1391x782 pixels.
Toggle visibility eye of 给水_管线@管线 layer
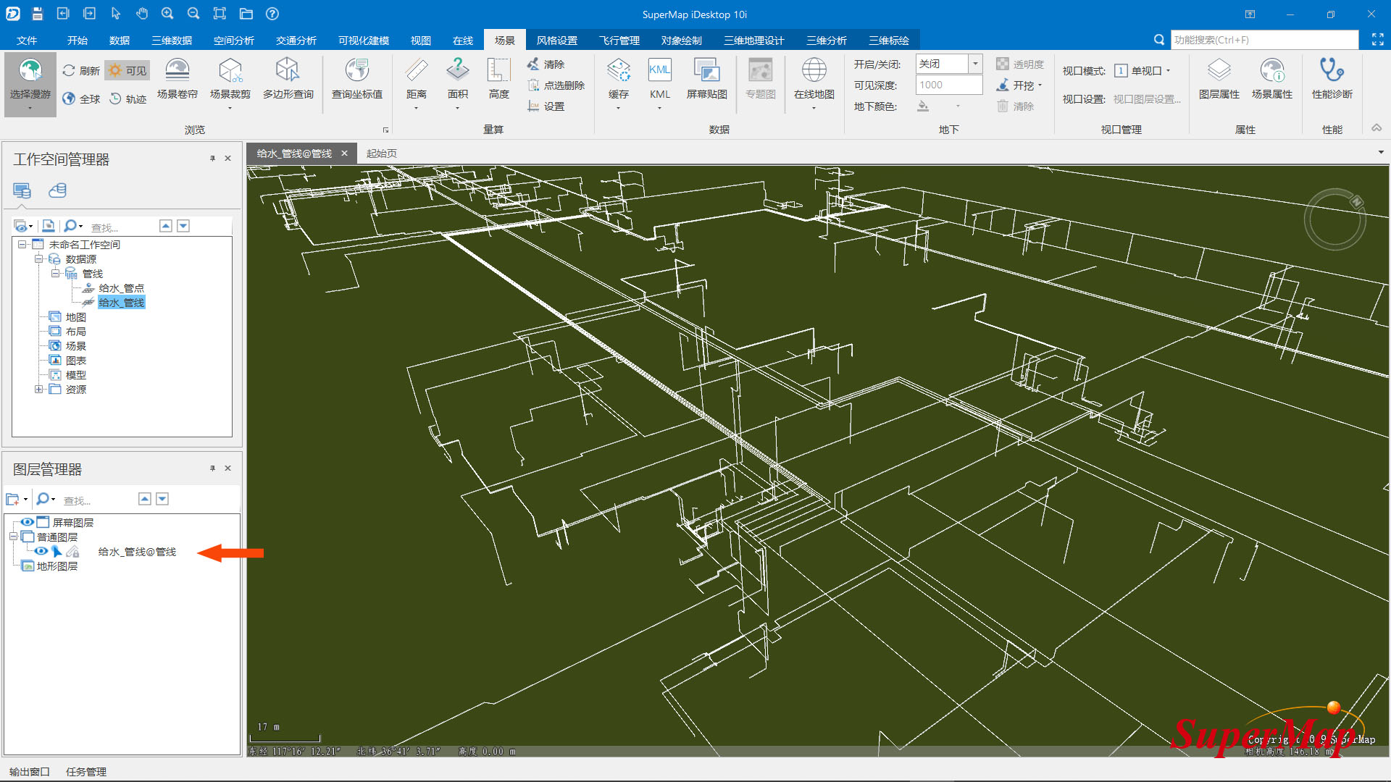click(x=41, y=552)
